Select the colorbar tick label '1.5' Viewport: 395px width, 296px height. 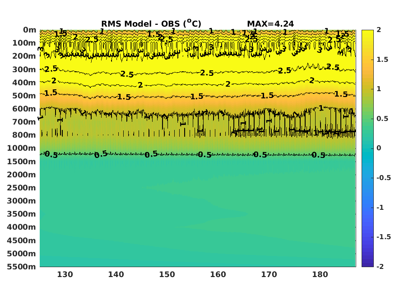click(x=382, y=60)
